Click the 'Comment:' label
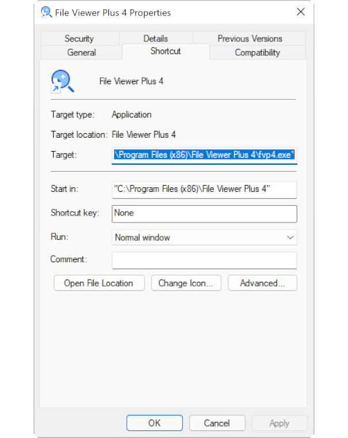The height and width of the screenshot is (438, 348). 69,259
